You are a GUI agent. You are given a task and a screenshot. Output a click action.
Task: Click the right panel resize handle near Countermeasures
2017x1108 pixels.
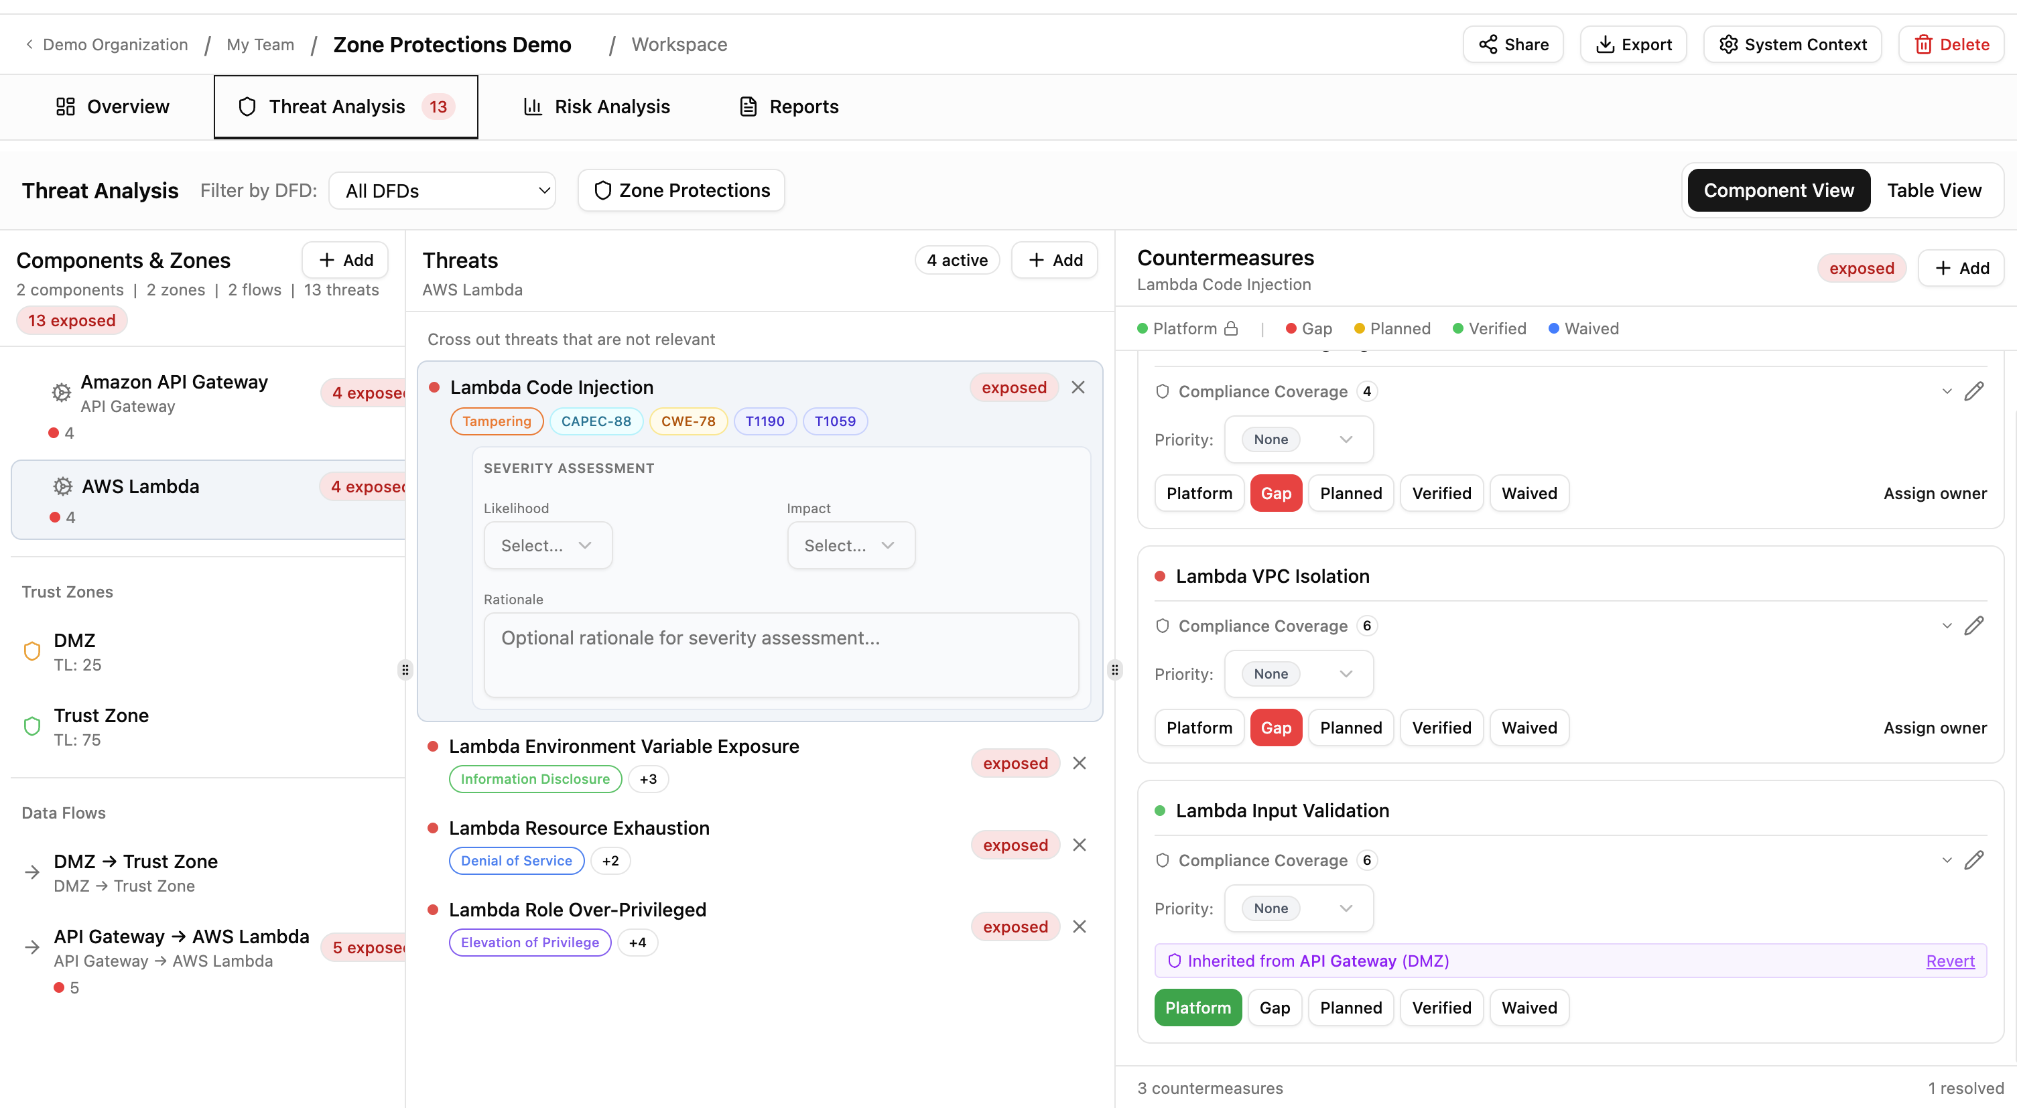tap(1114, 670)
